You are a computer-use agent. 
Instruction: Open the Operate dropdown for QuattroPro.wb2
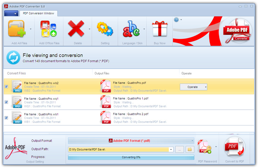(193, 87)
